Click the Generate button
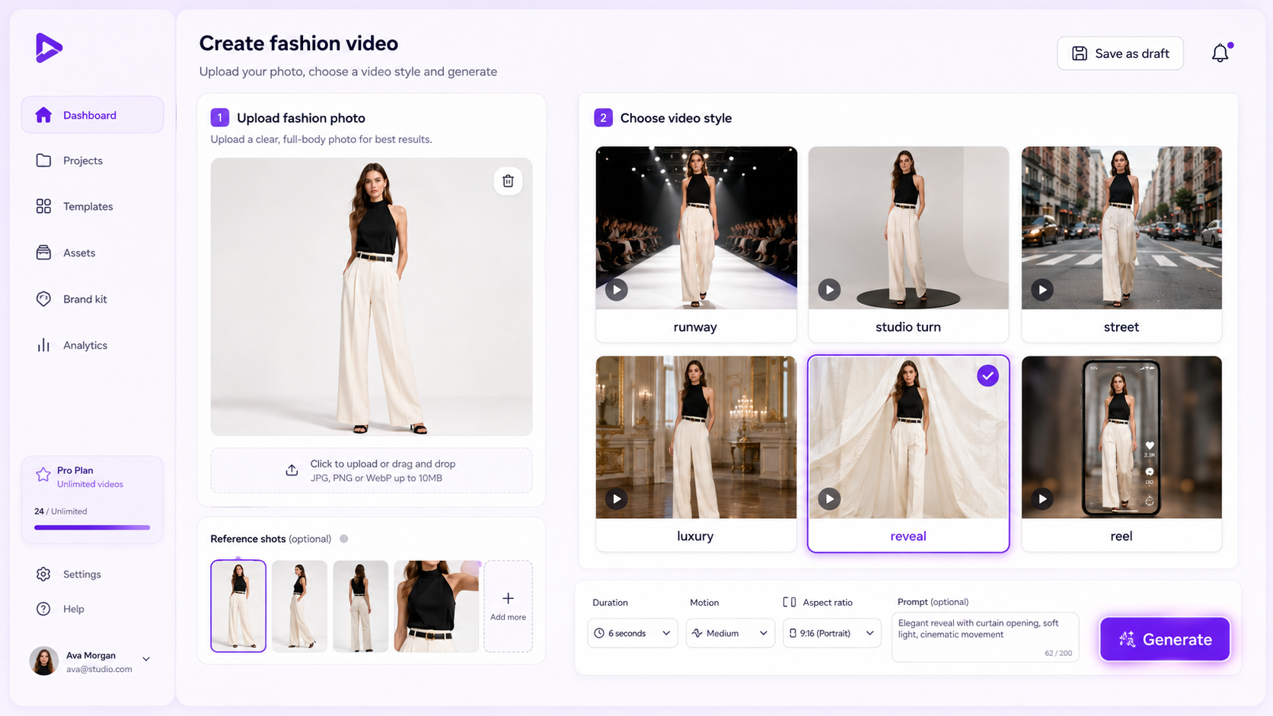Screen dimensions: 1273x716 click(1165, 639)
